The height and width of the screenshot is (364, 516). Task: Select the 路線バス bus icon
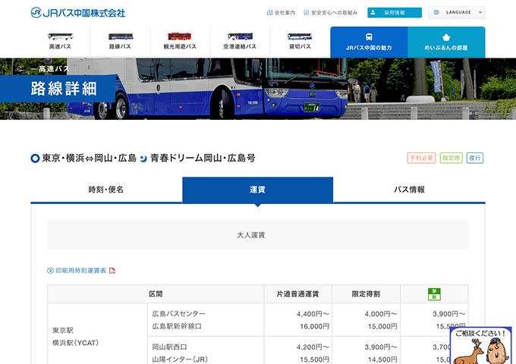(120, 36)
